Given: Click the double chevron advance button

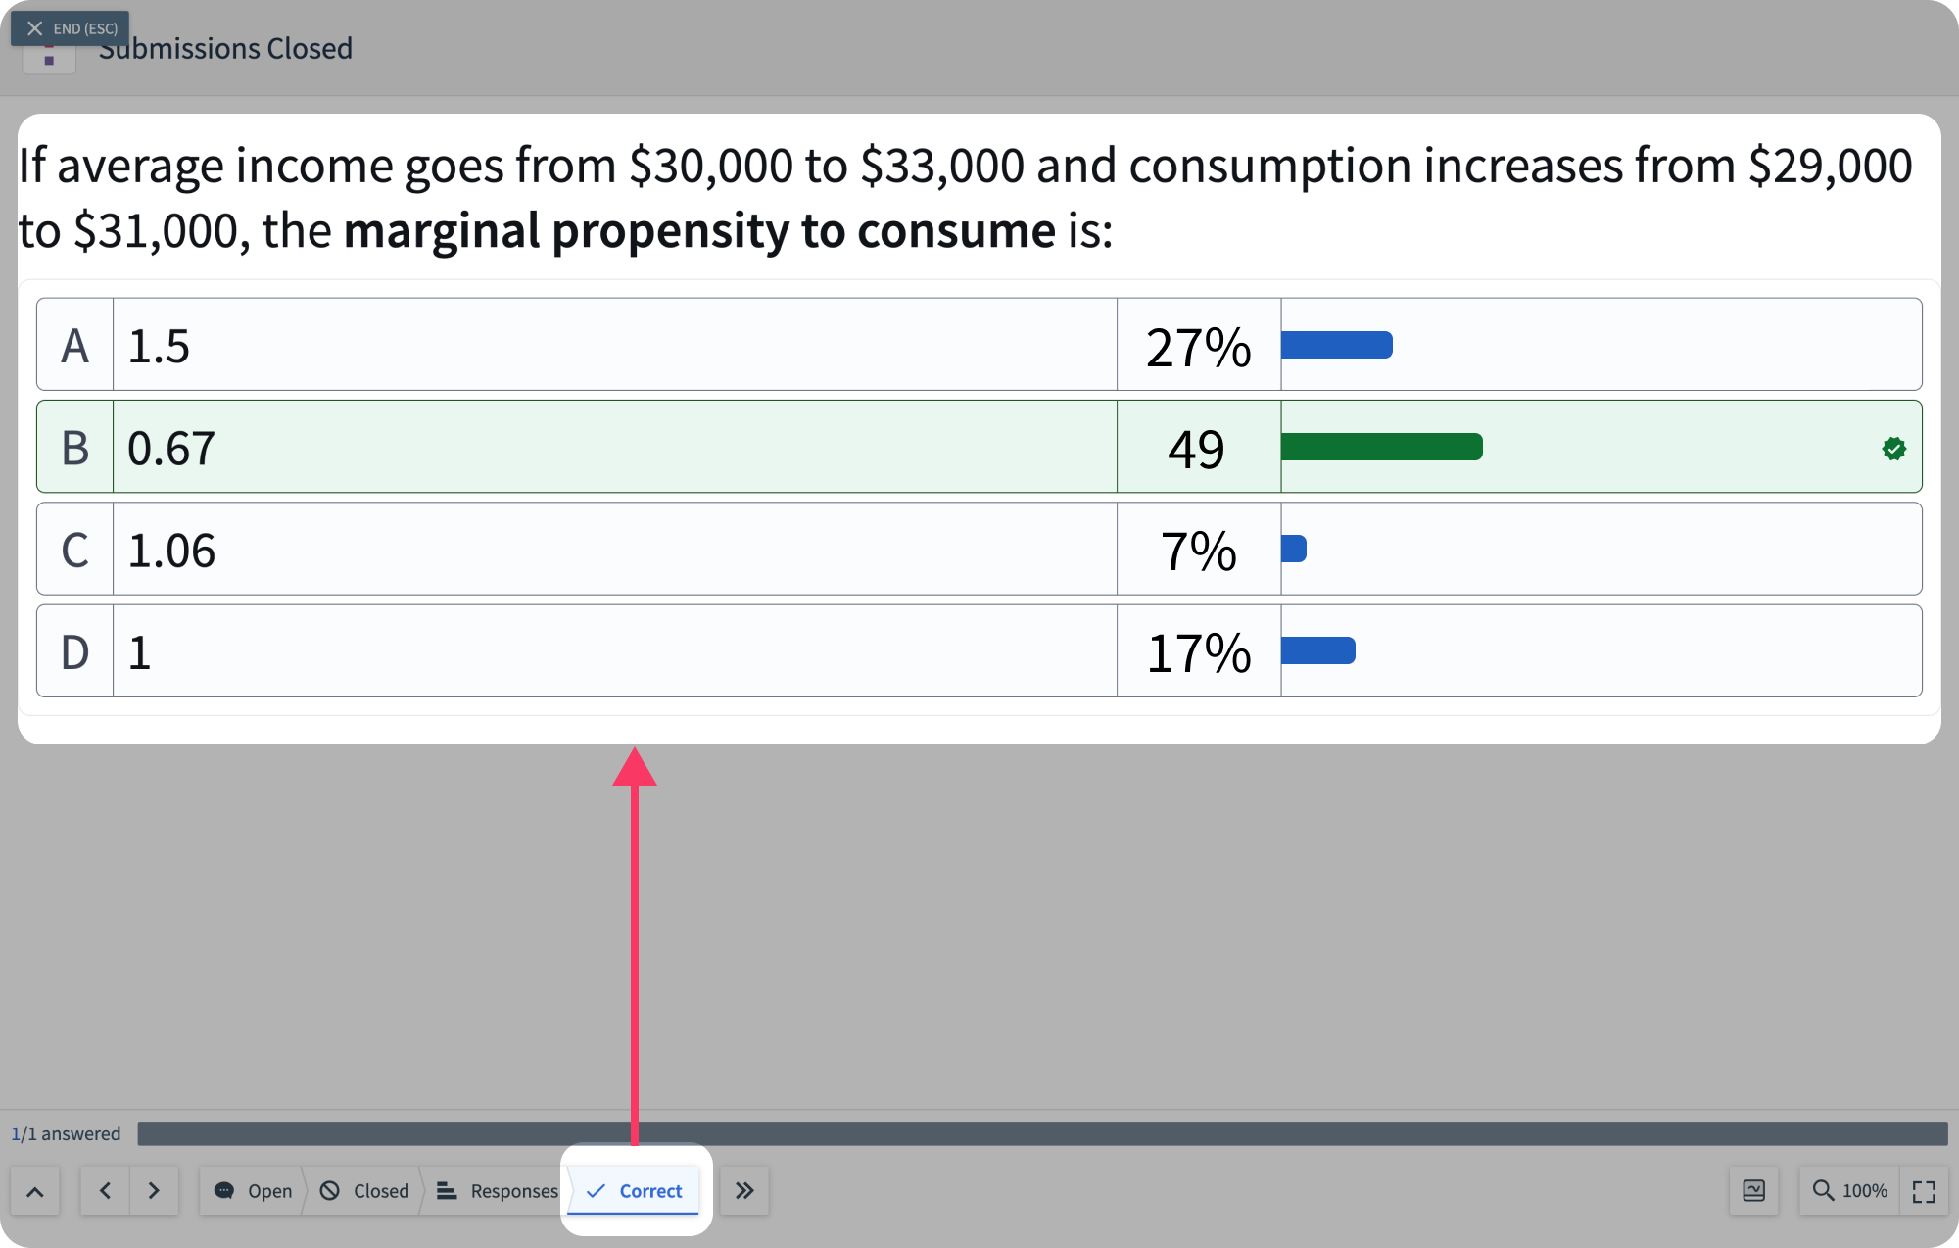Looking at the screenshot, I should pyautogui.click(x=744, y=1191).
